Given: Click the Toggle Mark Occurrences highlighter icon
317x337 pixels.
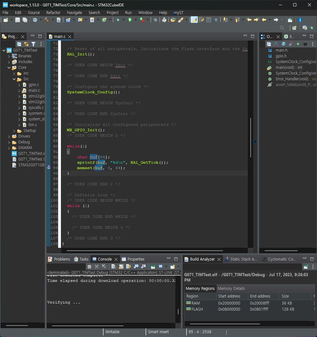Looking at the screenshot, I should tap(194, 20).
